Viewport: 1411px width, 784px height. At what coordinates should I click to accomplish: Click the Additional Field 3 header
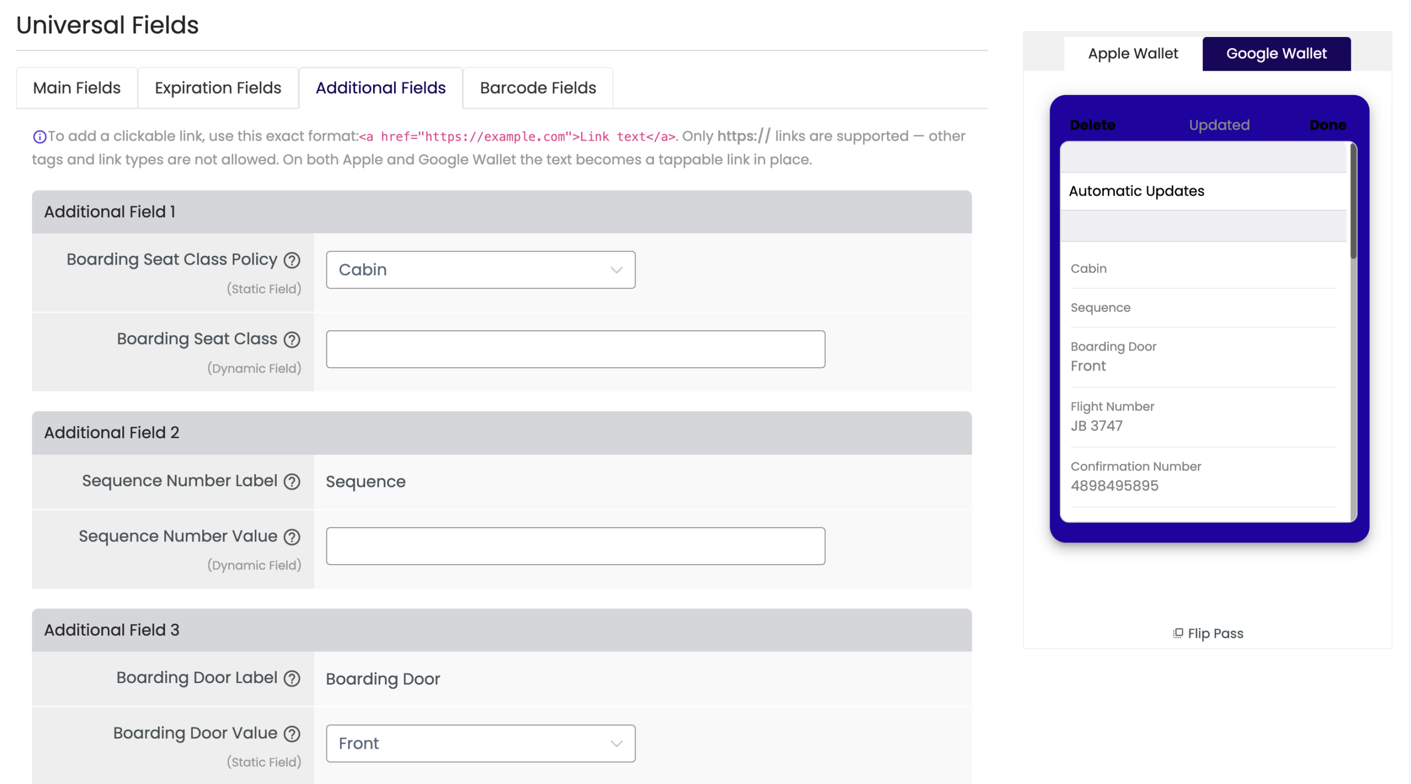502,630
